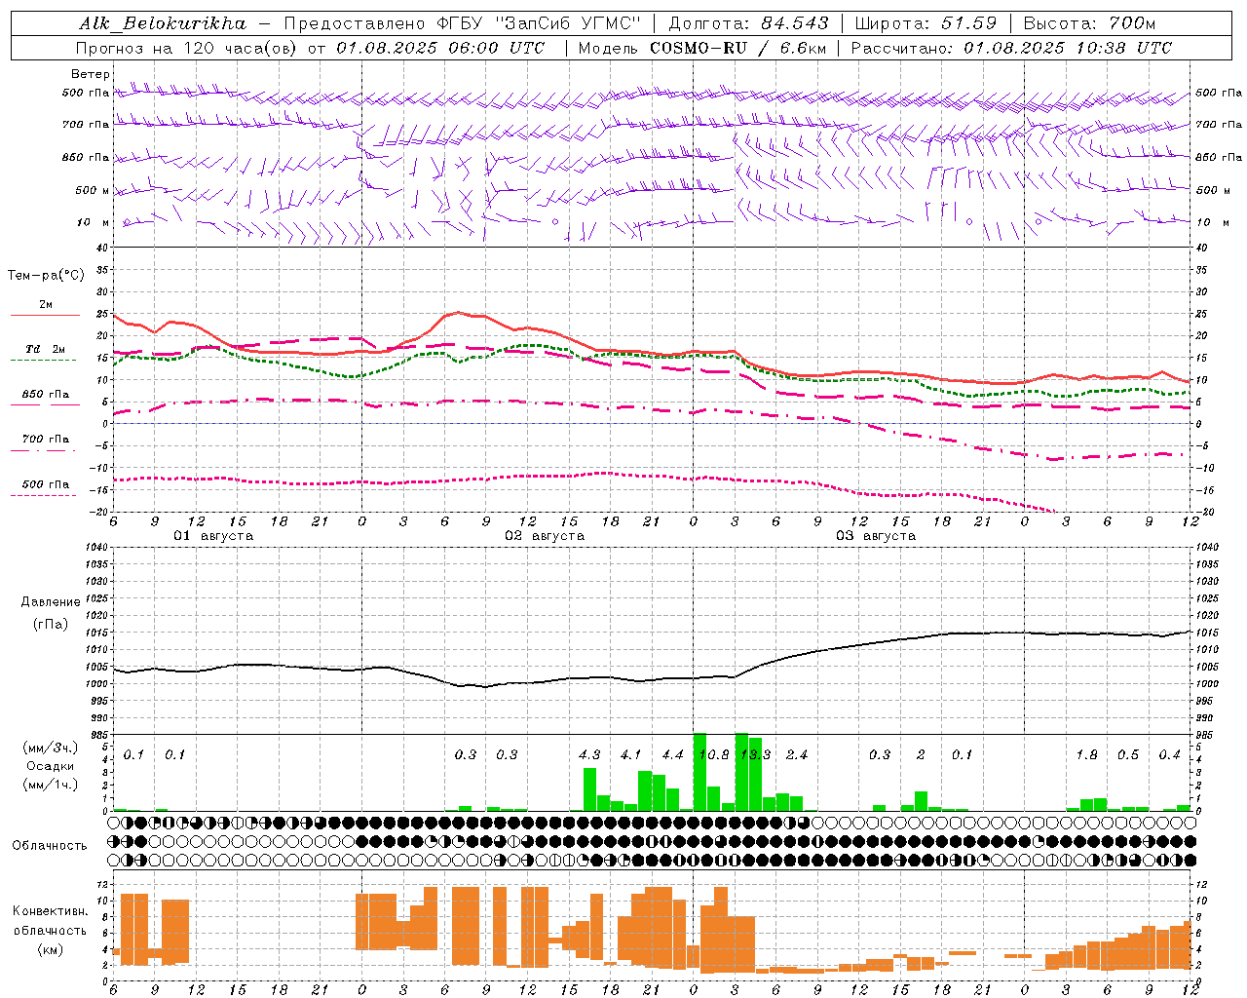Click the Конвективн. panel label
This screenshot has width=1247, height=998.
point(50,911)
